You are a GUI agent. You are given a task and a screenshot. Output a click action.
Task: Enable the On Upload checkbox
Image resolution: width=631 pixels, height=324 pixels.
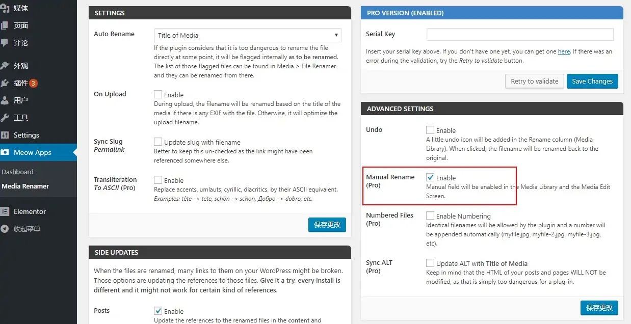click(x=158, y=95)
